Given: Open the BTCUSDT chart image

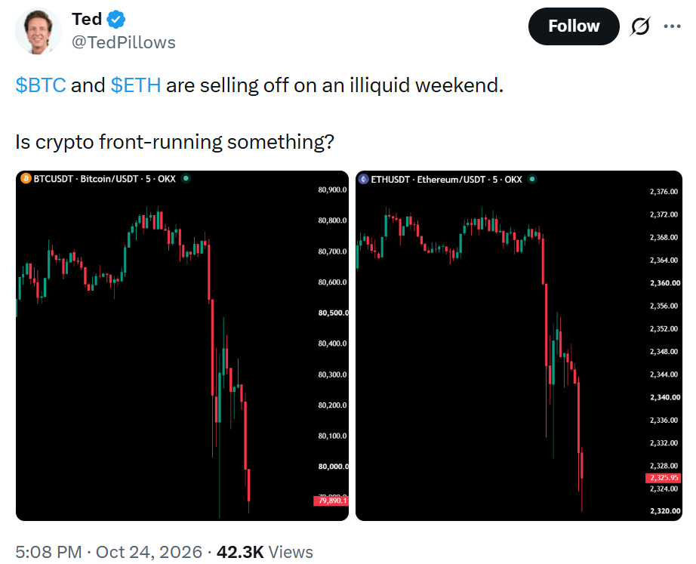Looking at the screenshot, I should pyautogui.click(x=182, y=346).
